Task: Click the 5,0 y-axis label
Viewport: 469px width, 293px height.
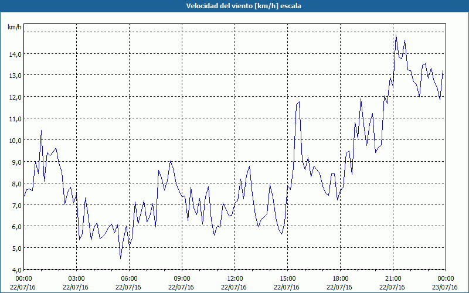Action: point(17,248)
